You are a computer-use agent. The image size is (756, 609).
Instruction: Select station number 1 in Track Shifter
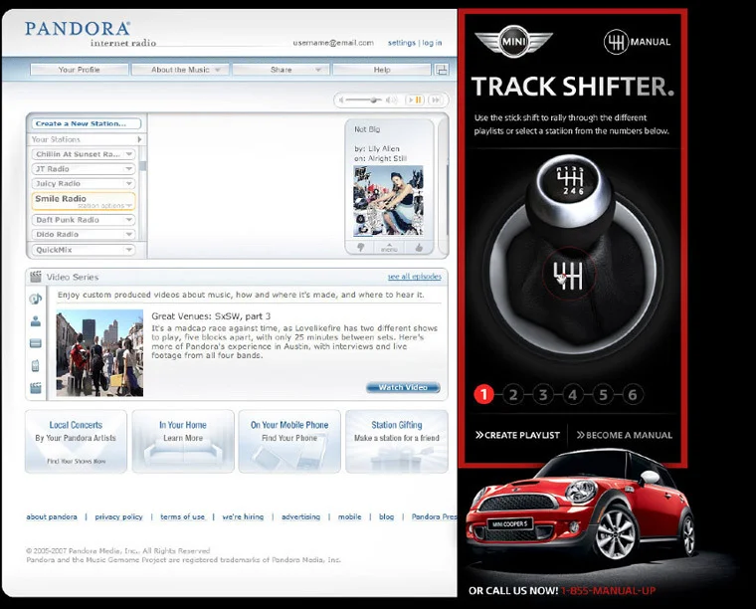tap(483, 395)
